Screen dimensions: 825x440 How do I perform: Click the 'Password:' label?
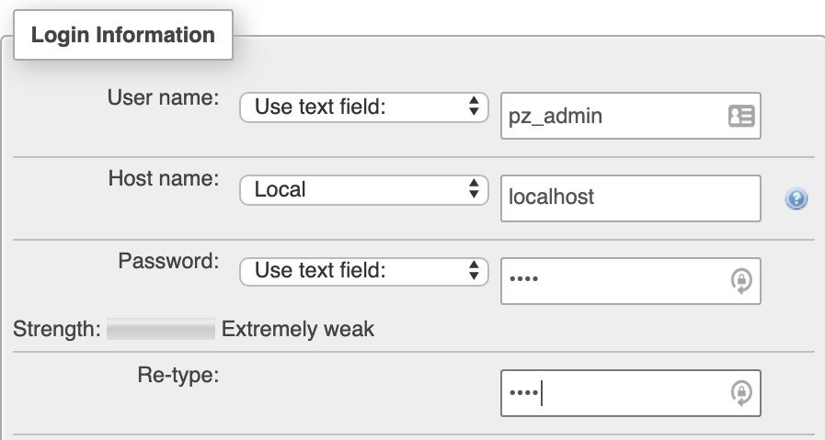point(168,261)
